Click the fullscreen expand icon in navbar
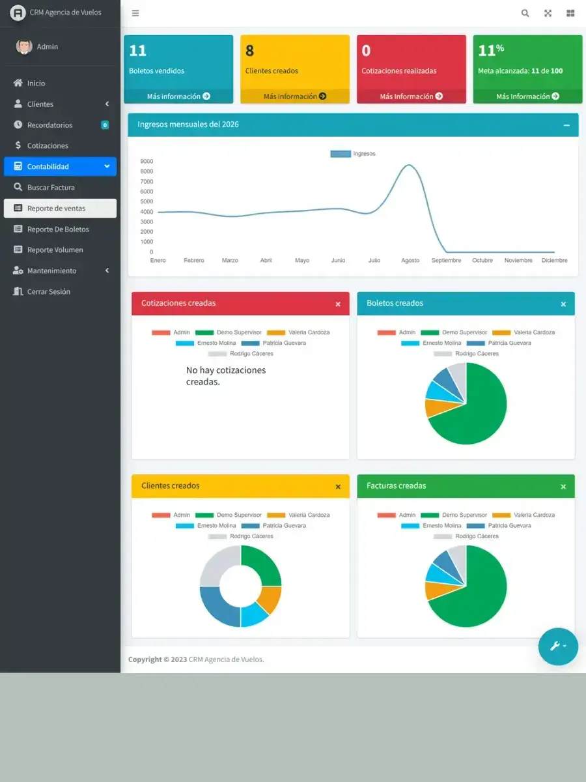 click(x=548, y=13)
